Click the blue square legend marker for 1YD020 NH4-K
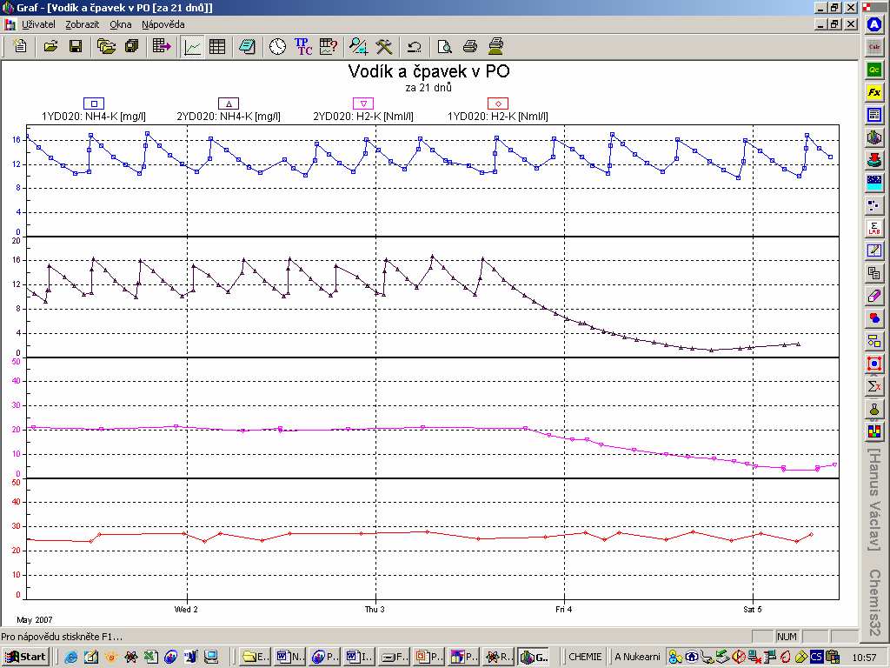The height and width of the screenshot is (668, 890). click(94, 104)
